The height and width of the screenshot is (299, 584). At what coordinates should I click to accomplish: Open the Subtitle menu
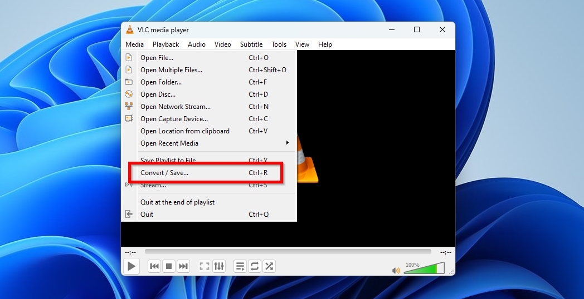click(x=251, y=44)
